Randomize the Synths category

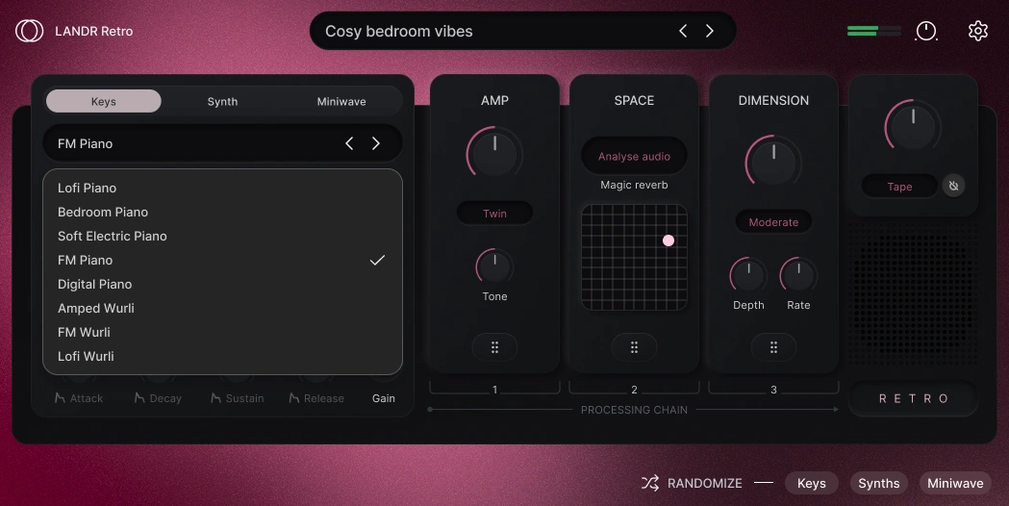[x=878, y=483]
